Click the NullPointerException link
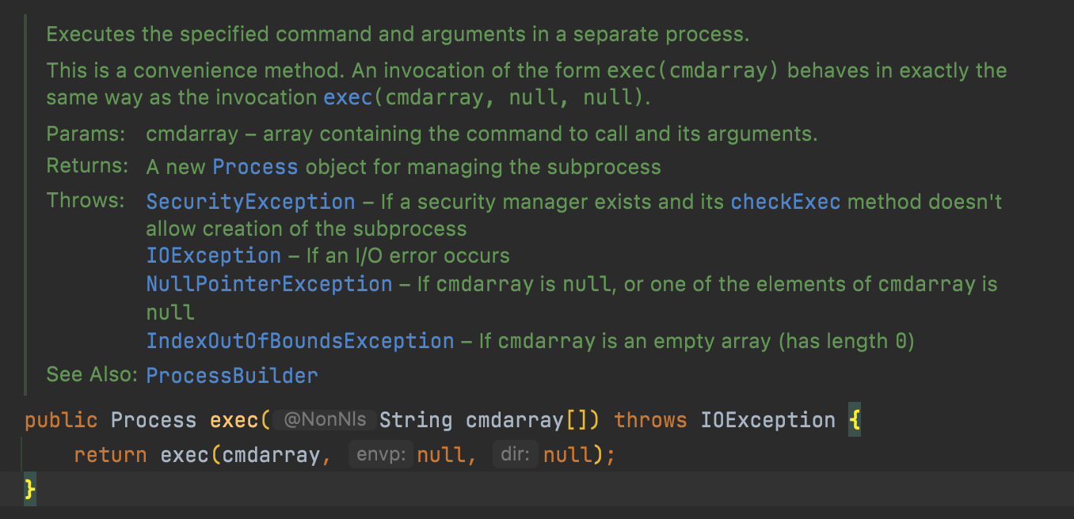This screenshot has height=519, width=1074. (268, 283)
